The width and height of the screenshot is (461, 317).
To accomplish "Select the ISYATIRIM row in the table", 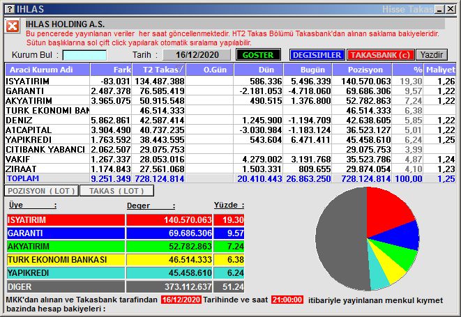I will (230, 81).
